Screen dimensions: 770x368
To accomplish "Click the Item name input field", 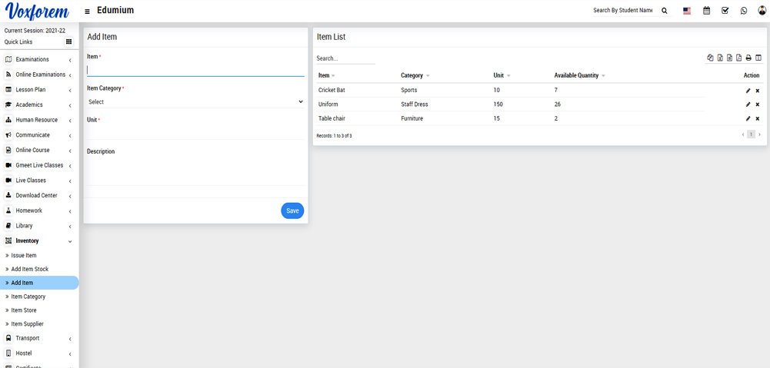I will point(195,70).
